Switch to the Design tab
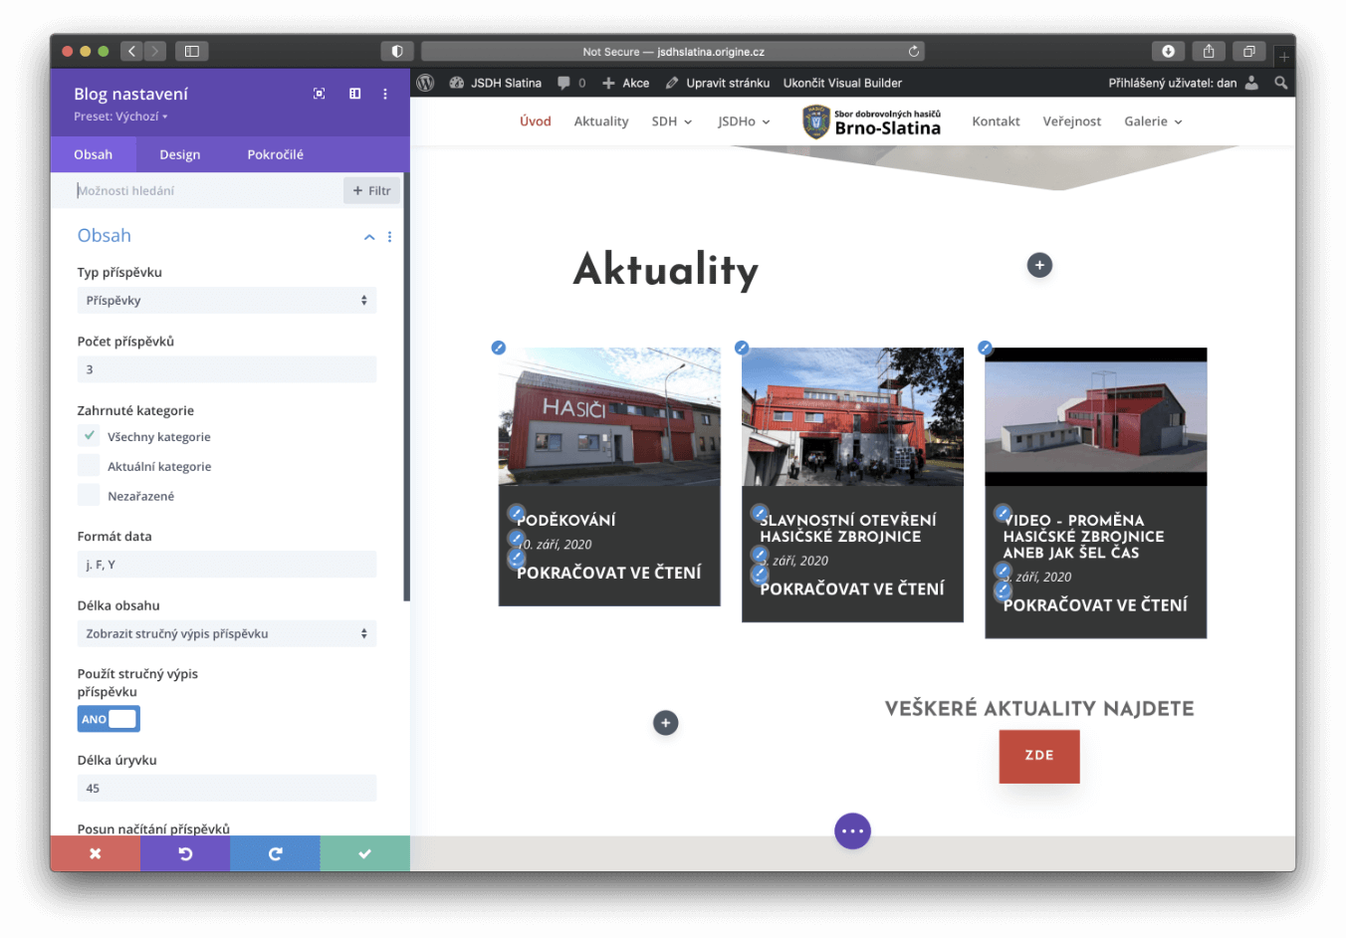The image size is (1346, 938). pyautogui.click(x=180, y=154)
